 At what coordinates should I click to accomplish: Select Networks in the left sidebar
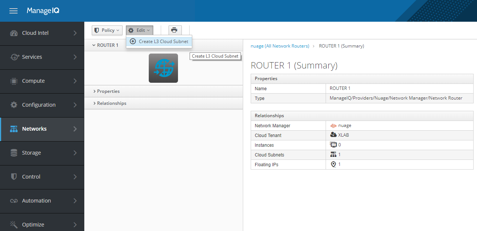(x=34, y=128)
